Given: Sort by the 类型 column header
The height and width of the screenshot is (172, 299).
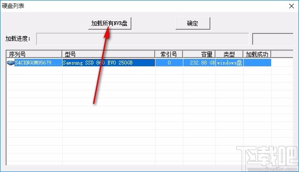Looking at the screenshot, I should click(x=229, y=54).
